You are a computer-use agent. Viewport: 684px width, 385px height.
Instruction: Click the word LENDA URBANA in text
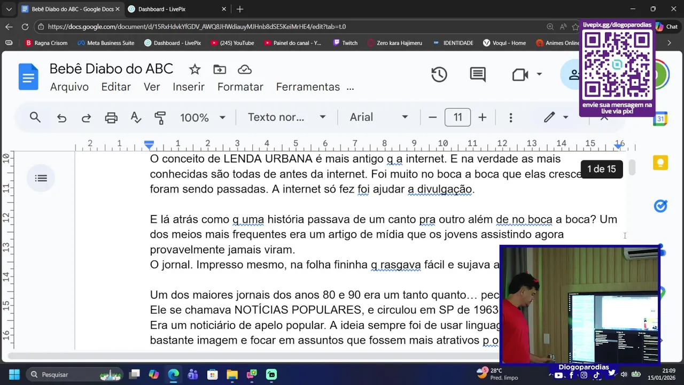click(268, 159)
